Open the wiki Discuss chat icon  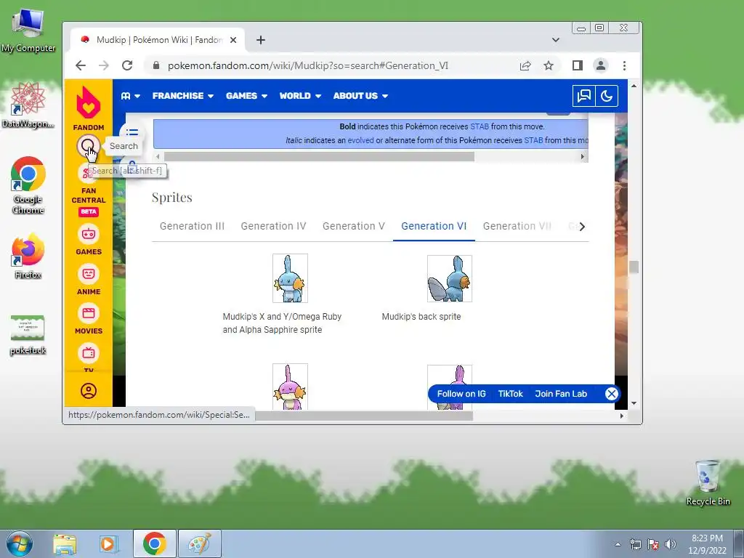[x=583, y=96]
